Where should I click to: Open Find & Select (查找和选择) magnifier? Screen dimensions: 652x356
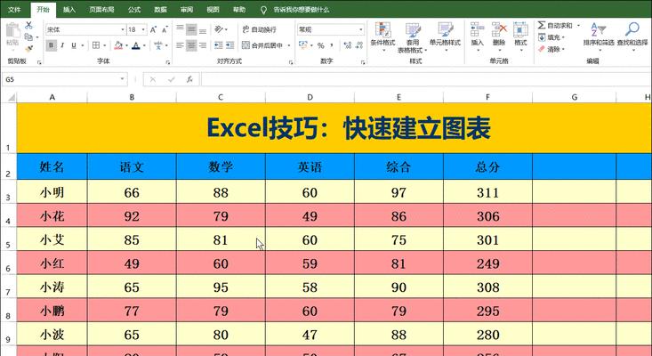[632, 35]
